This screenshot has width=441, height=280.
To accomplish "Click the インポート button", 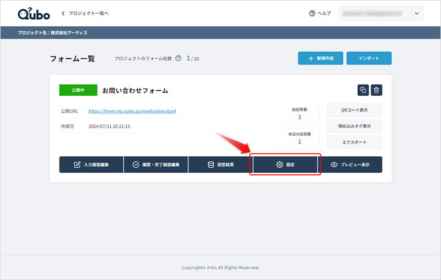I will [369, 58].
